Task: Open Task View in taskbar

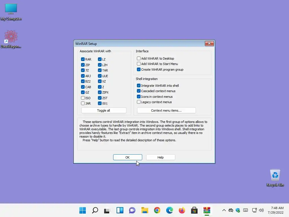Action: [107, 210]
